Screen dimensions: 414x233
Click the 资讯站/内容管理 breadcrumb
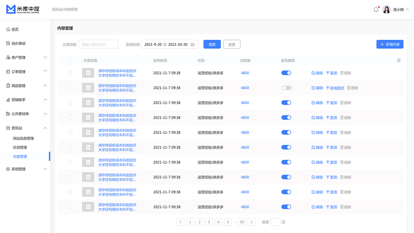(65, 9)
